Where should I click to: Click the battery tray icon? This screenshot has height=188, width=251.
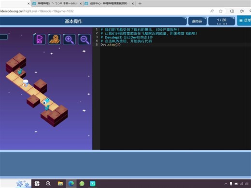pyautogui.click(x=237, y=184)
